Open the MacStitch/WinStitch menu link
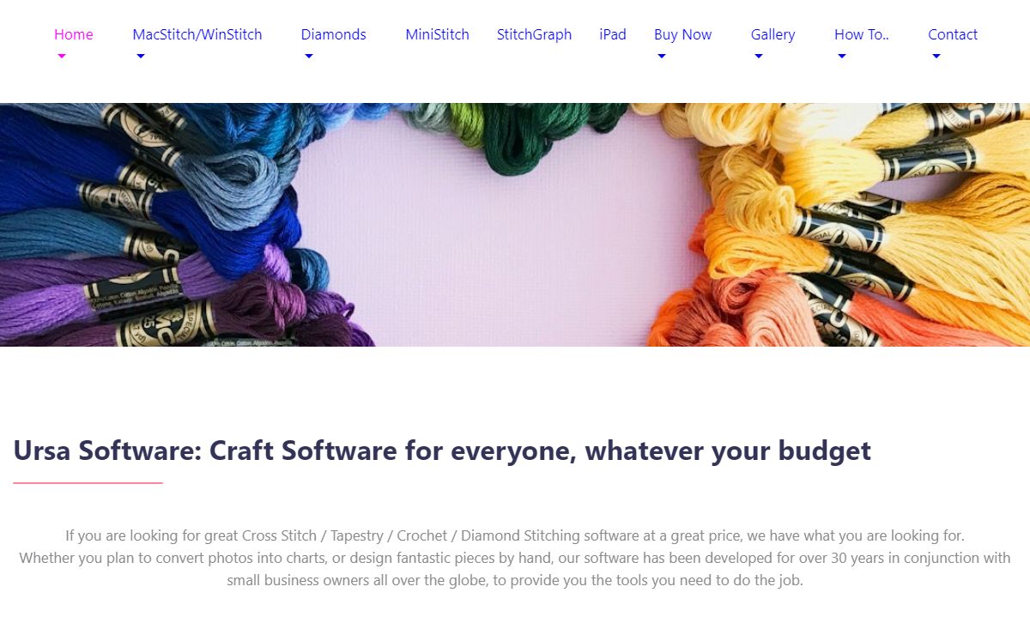Viewport: 1030px width, 635px height. click(197, 34)
